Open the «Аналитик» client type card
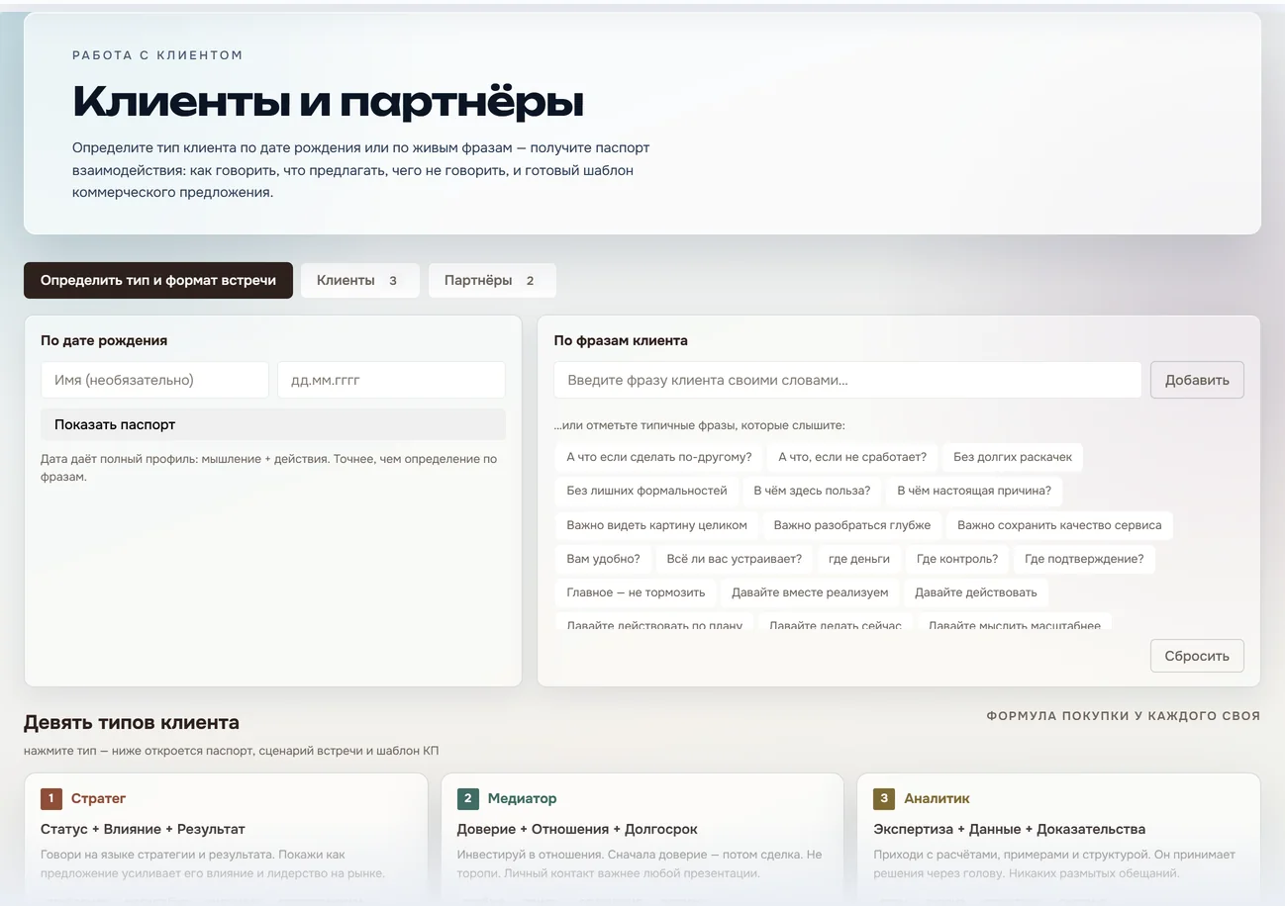1285x906 pixels. (1058, 839)
